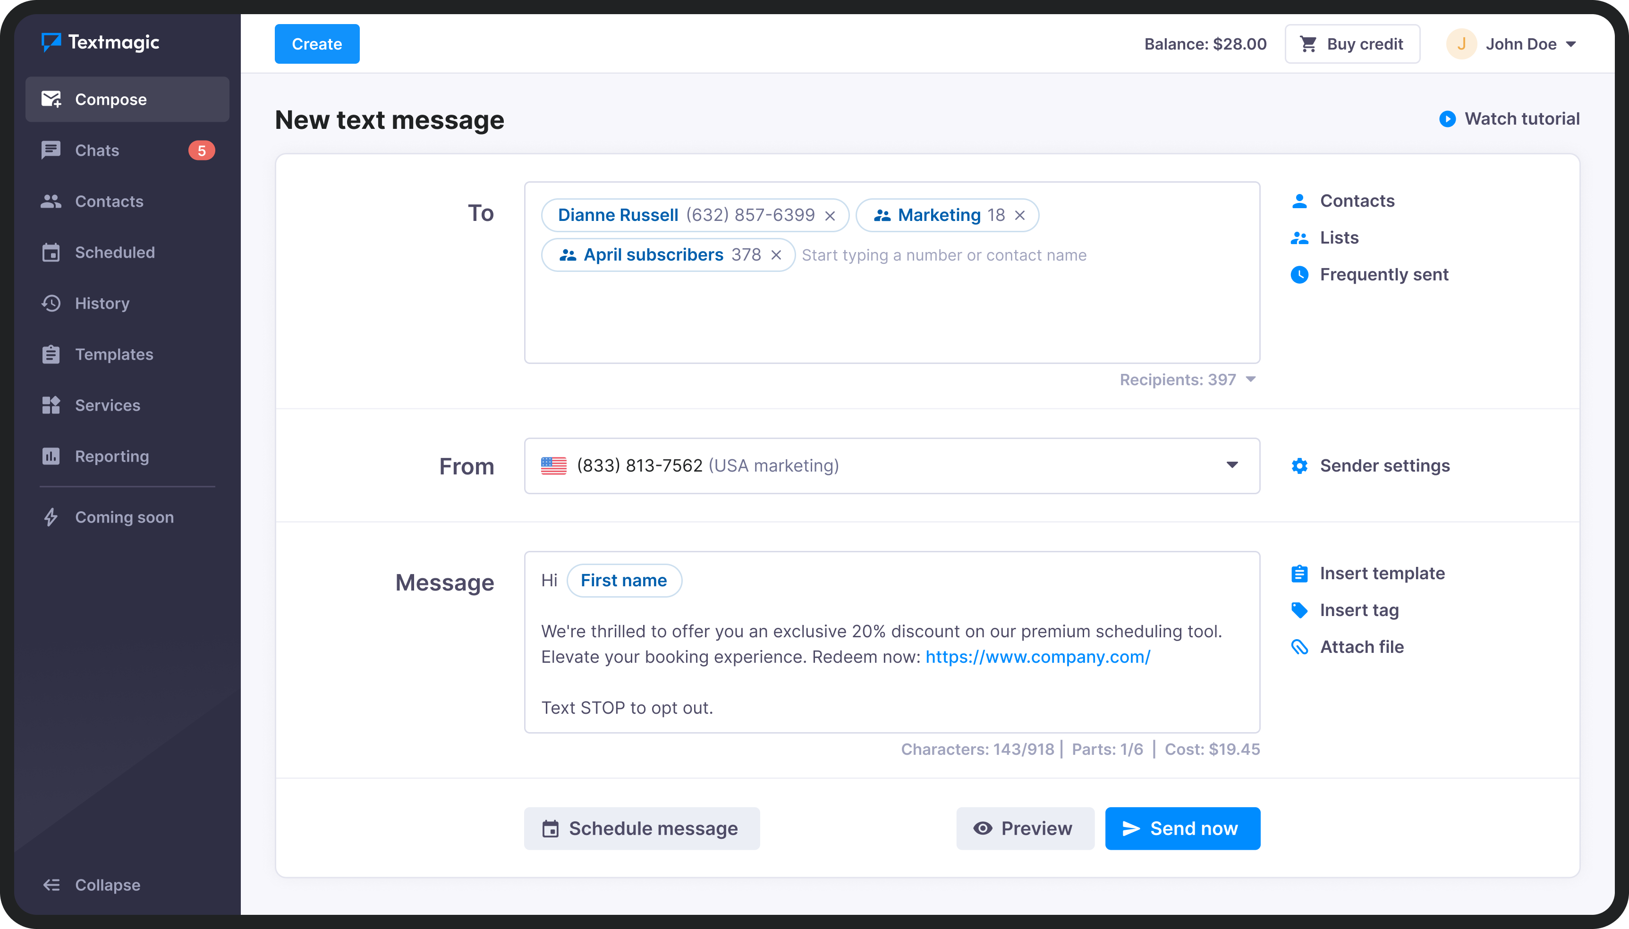Click the tag icon for Insert tag
The height and width of the screenshot is (929, 1629).
pyautogui.click(x=1299, y=610)
